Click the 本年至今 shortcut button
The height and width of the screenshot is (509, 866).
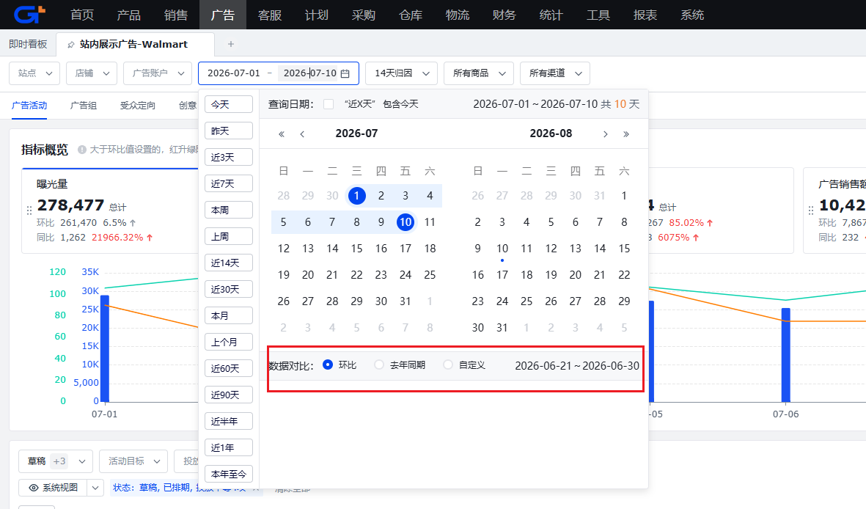(x=229, y=475)
